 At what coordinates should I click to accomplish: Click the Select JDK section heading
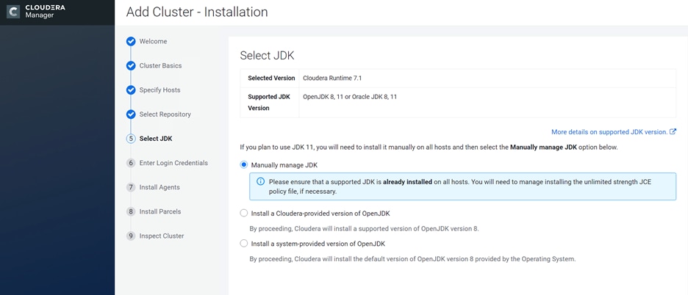(x=268, y=56)
